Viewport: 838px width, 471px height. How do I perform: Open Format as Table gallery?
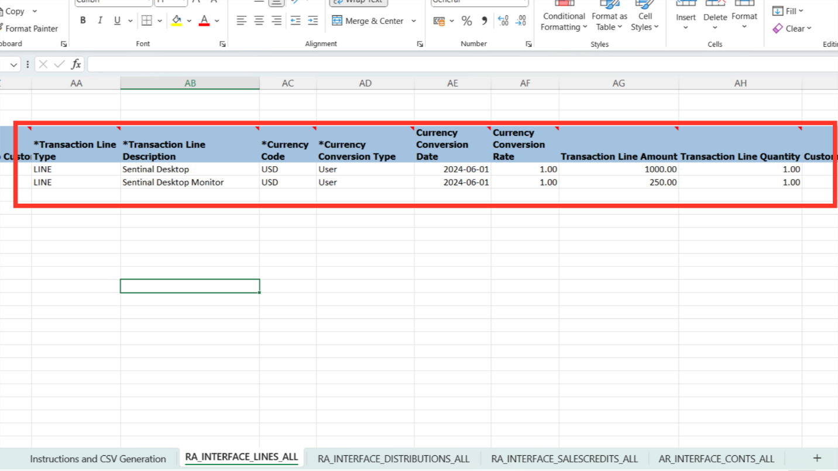[x=609, y=18]
